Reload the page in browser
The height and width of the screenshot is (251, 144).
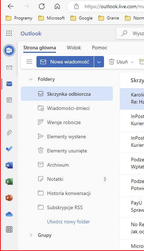tap(42, 6)
